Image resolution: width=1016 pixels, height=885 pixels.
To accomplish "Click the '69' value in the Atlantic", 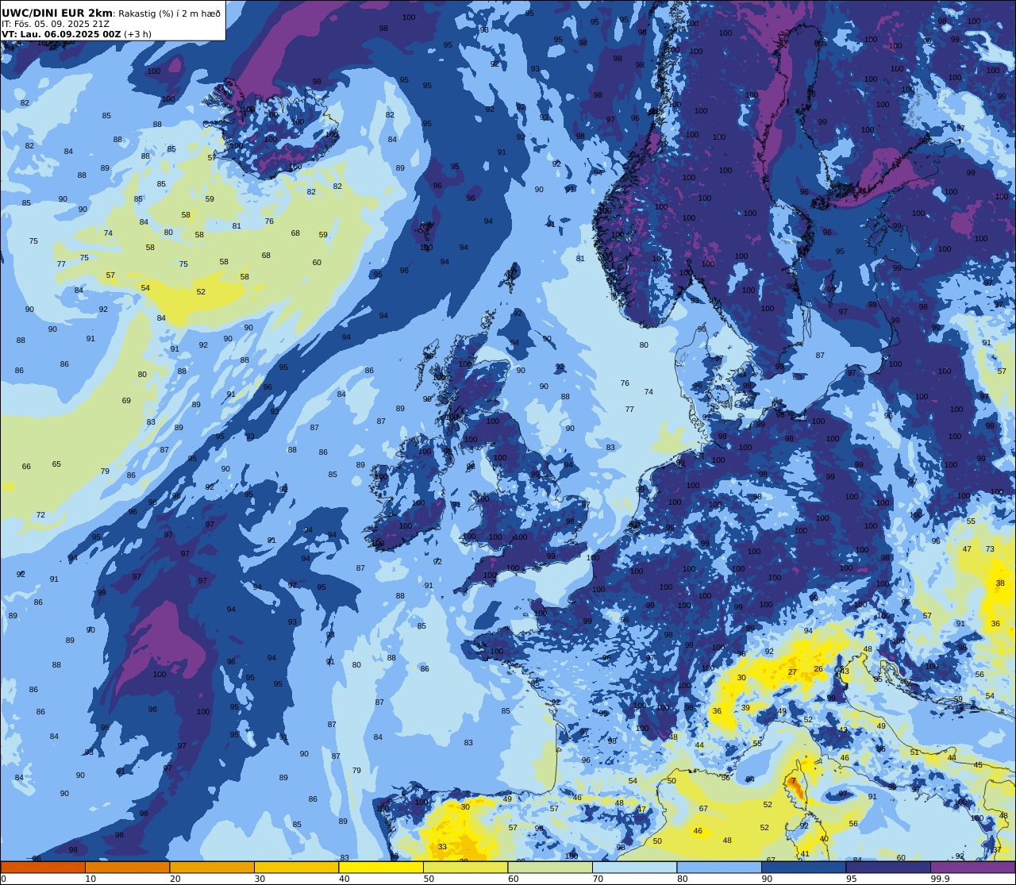I will click(x=126, y=401).
